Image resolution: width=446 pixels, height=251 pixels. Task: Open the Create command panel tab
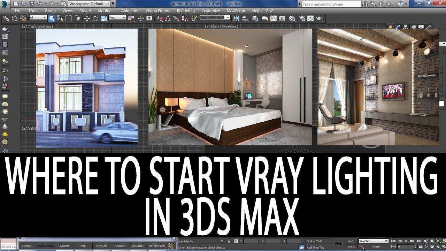390,27
